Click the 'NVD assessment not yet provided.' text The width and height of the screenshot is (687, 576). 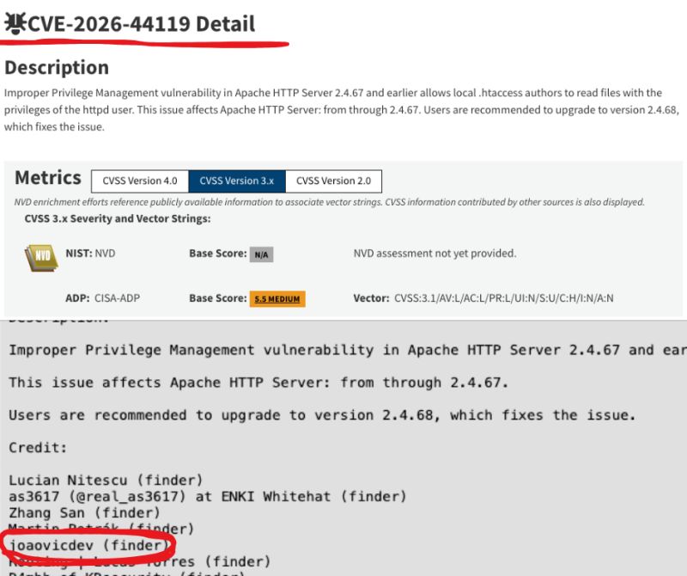tap(435, 254)
